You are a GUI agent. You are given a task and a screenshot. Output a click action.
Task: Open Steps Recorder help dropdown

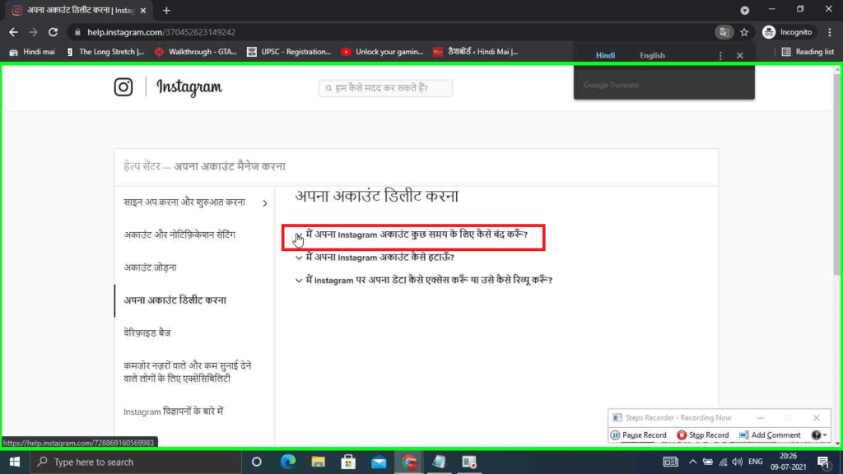(820, 434)
